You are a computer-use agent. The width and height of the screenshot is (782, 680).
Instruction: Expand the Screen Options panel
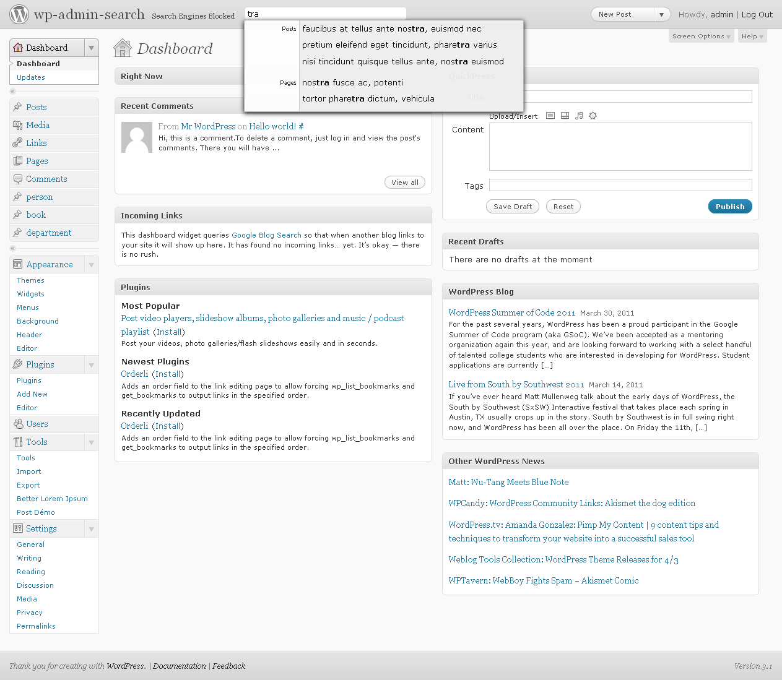(702, 37)
